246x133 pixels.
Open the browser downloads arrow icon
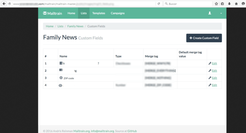tap(229, 4)
